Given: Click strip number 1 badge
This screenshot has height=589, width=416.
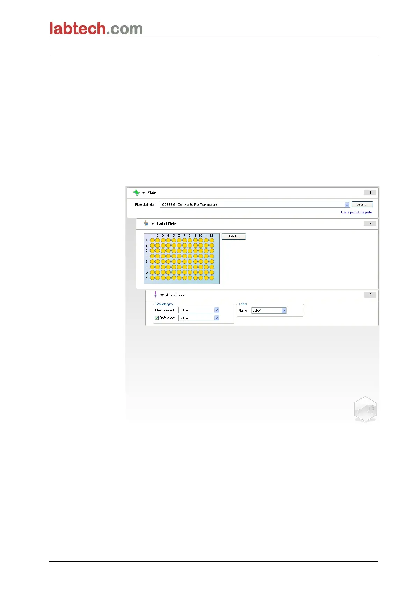Looking at the screenshot, I should 370,193.
